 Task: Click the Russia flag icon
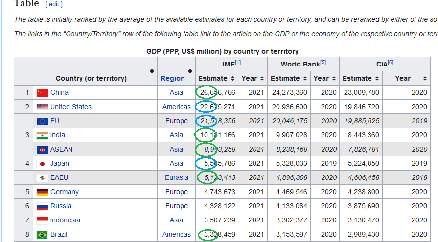42,206
